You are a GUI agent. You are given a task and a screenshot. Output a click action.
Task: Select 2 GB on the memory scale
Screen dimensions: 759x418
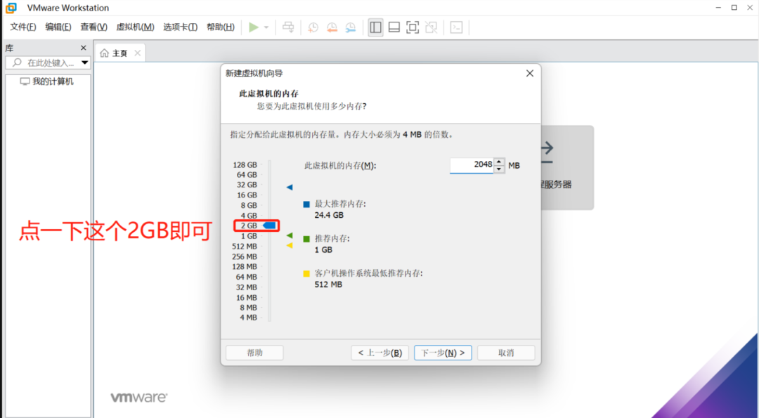point(249,226)
